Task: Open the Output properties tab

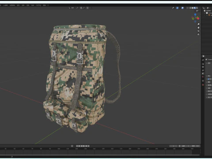Action: point(203,67)
